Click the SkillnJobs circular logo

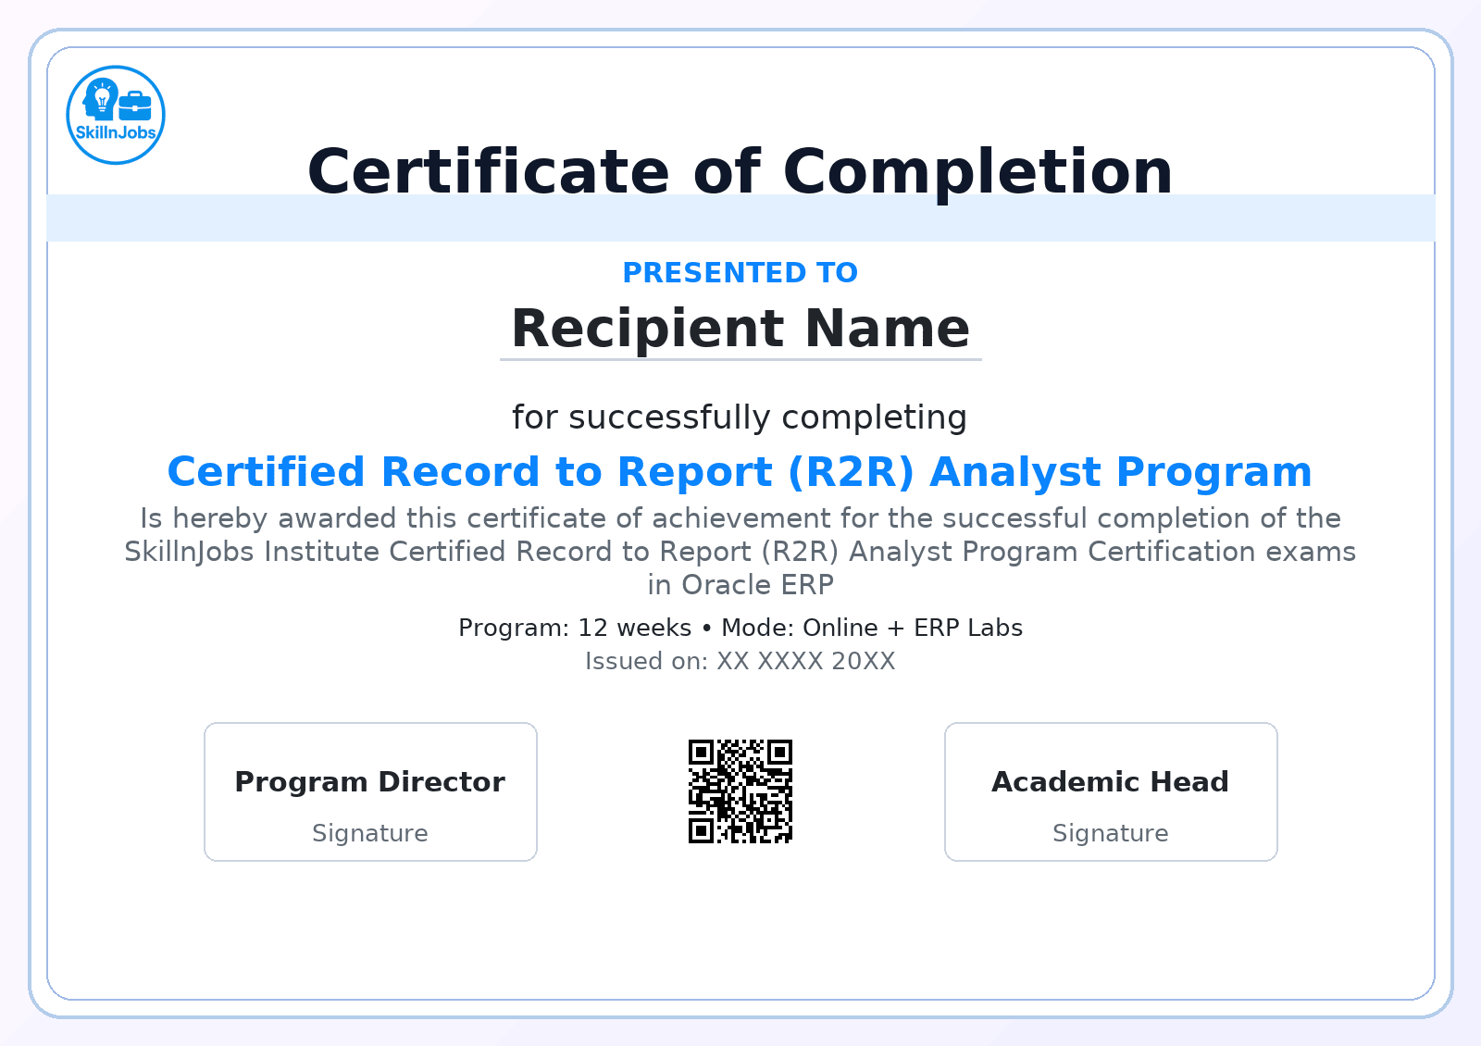tap(116, 115)
